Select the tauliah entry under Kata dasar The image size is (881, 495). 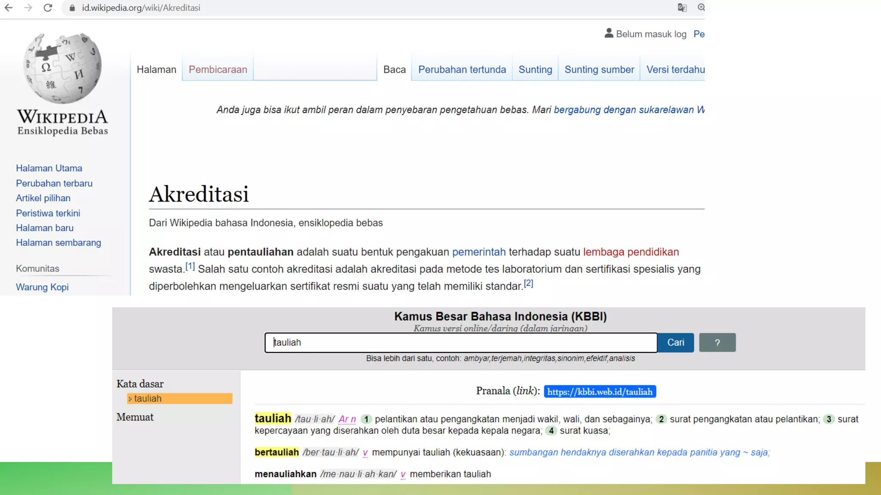148,399
